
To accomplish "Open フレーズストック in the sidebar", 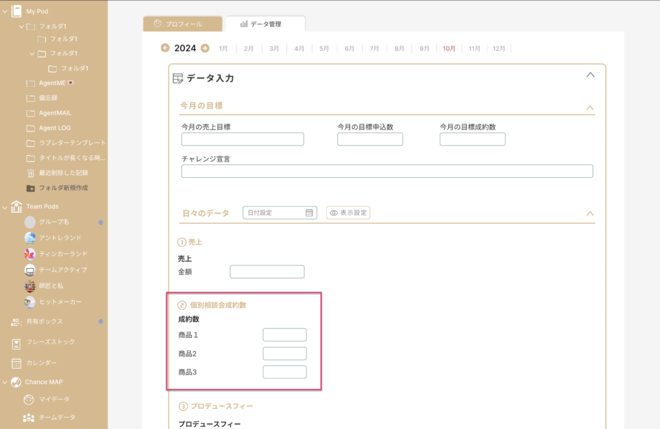I will (x=17, y=342).
